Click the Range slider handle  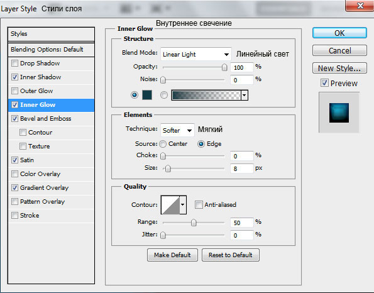coord(194,223)
